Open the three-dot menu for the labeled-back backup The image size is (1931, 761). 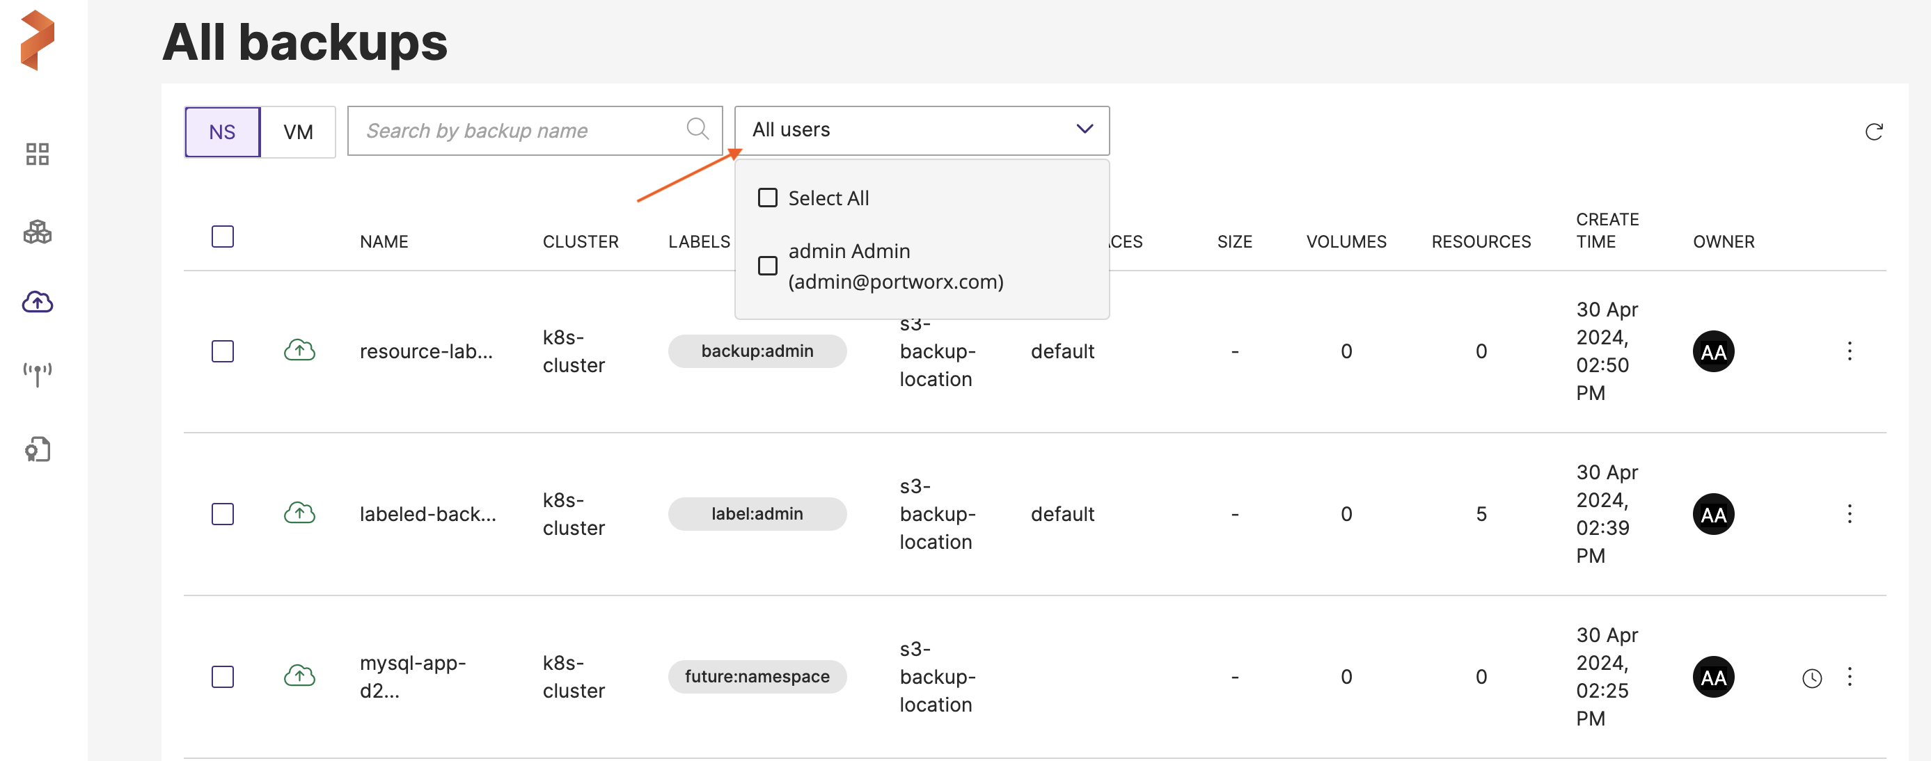tap(1850, 514)
